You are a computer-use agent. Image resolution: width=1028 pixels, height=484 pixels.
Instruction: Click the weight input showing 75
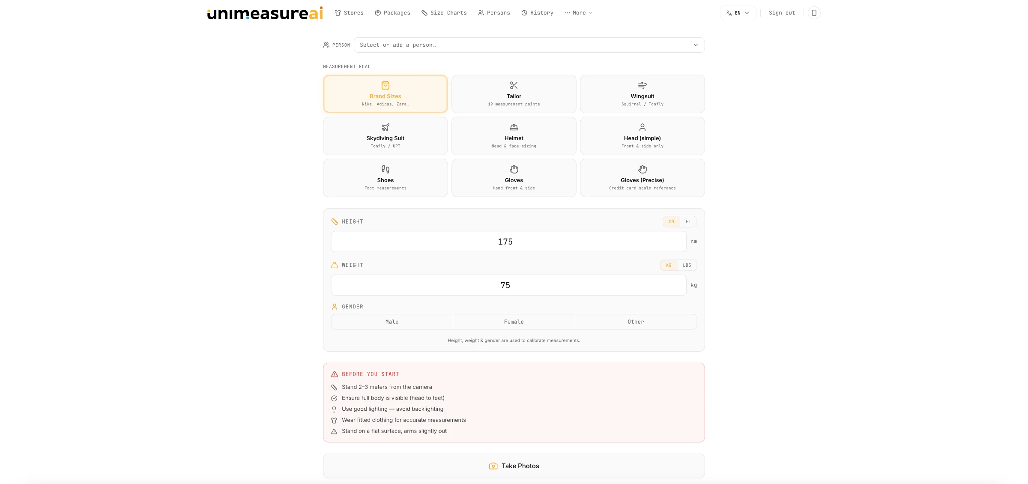[509, 285]
